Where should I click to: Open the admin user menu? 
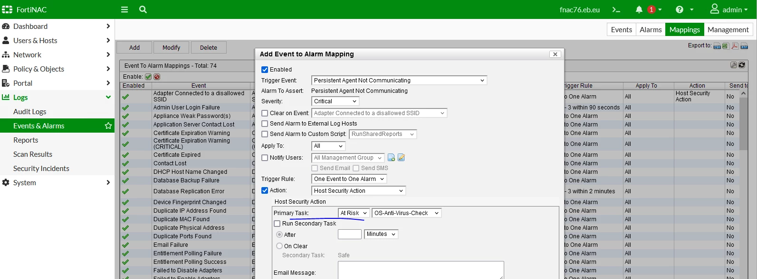point(728,9)
